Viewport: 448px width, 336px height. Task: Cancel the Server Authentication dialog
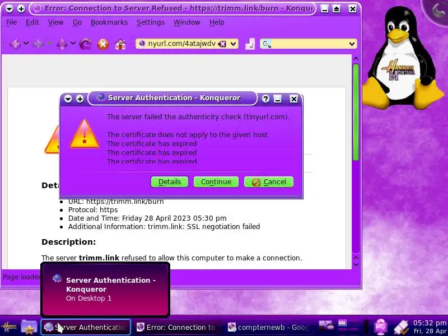tap(269, 181)
